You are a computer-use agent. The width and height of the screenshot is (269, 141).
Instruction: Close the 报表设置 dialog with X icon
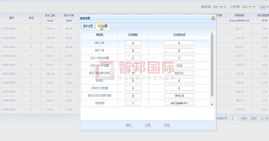[x=213, y=18]
